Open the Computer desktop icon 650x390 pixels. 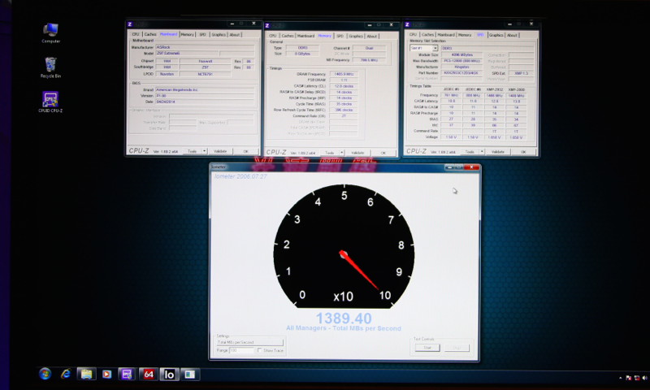click(x=50, y=31)
